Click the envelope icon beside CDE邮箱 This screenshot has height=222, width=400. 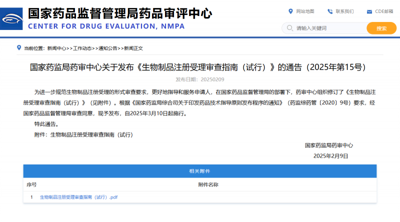point(369,11)
